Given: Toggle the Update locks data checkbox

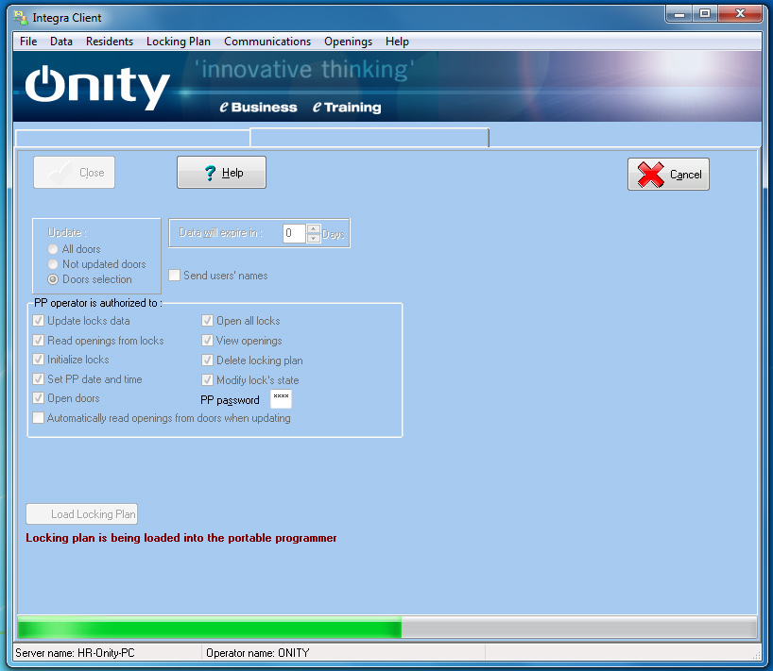Looking at the screenshot, I should pyautogui.click(x=39, y=321).
